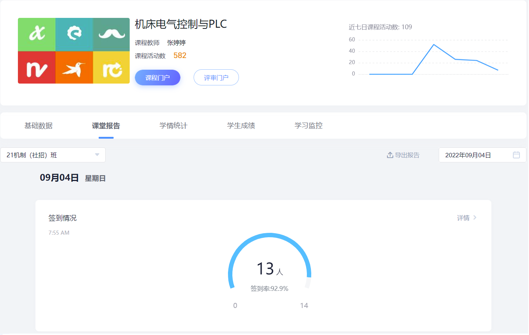Open the calendar icon in date field
The height and width of the screenshot is (335, 529).
click(516, 155)
